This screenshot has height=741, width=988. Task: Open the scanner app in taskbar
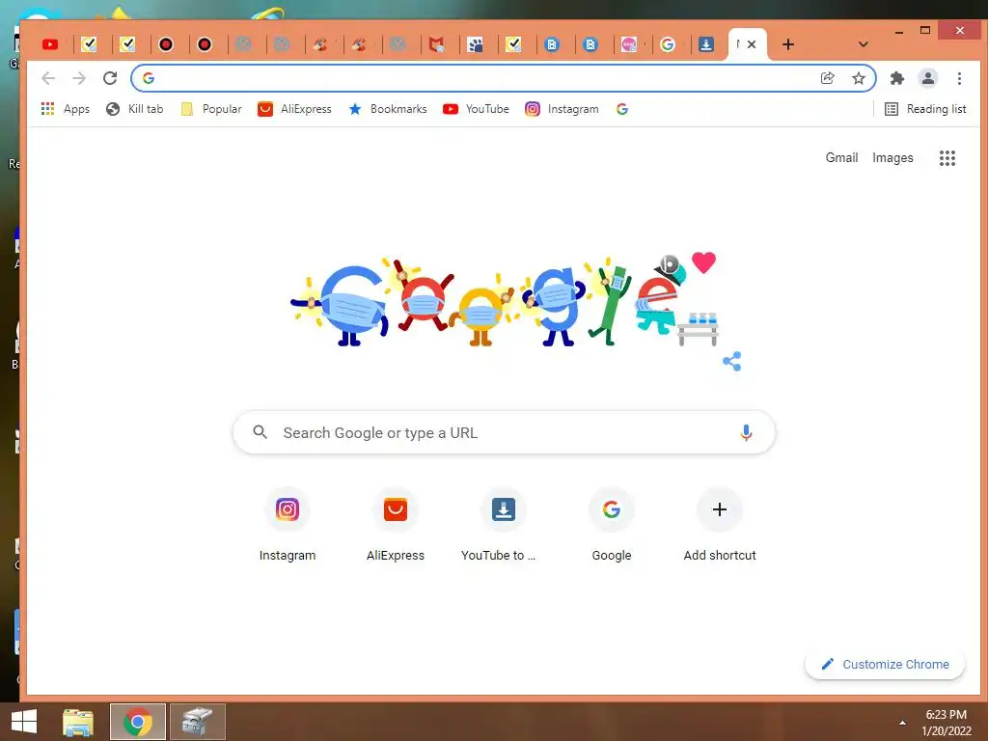click(197, 722)
